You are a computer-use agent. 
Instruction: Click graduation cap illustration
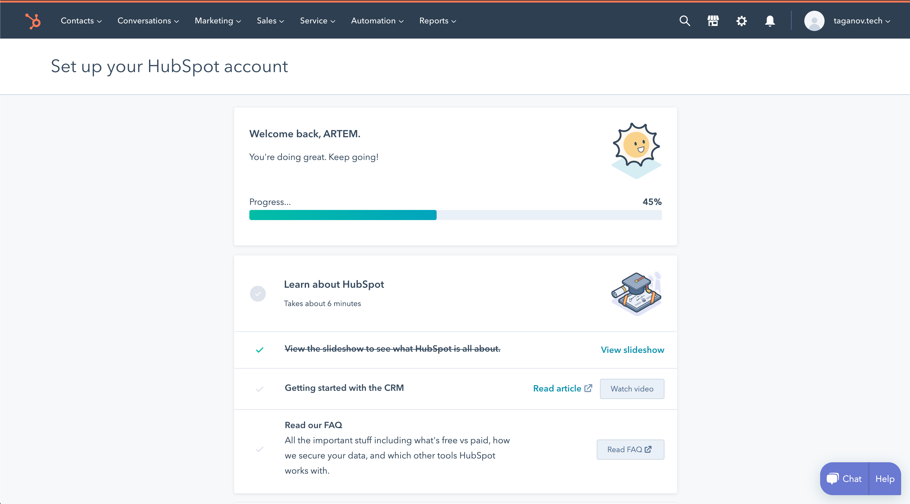[x=636, y=293]
